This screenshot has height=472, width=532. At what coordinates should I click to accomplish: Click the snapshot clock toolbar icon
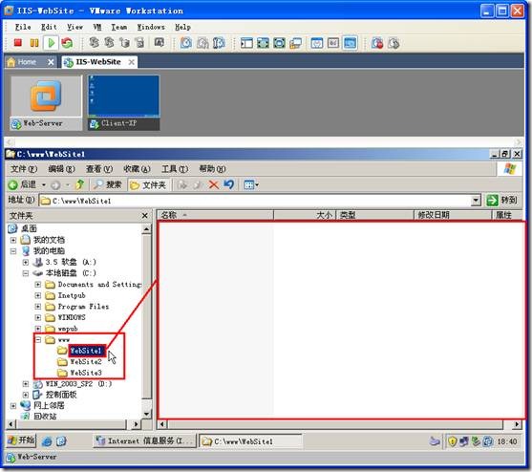(x=186, y=43)
